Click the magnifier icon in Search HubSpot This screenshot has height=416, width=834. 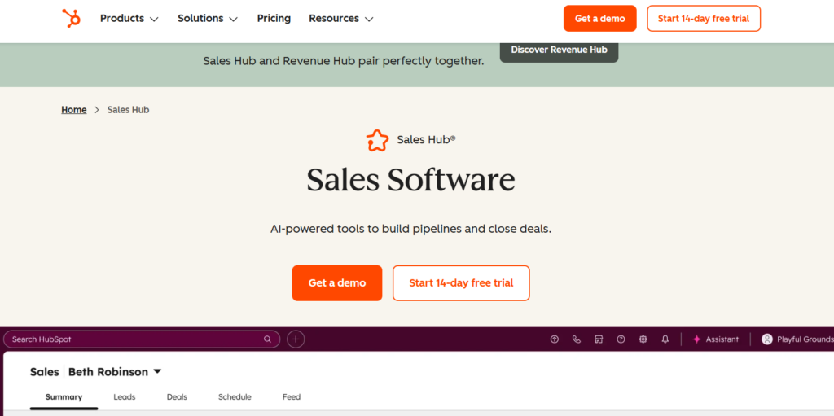click(x=267, y=339)
